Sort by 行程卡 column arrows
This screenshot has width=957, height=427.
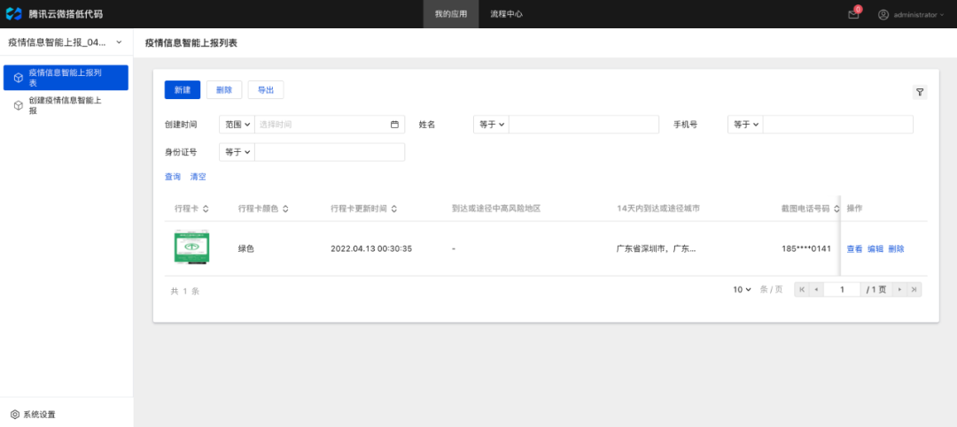click(x=206, y=209)
